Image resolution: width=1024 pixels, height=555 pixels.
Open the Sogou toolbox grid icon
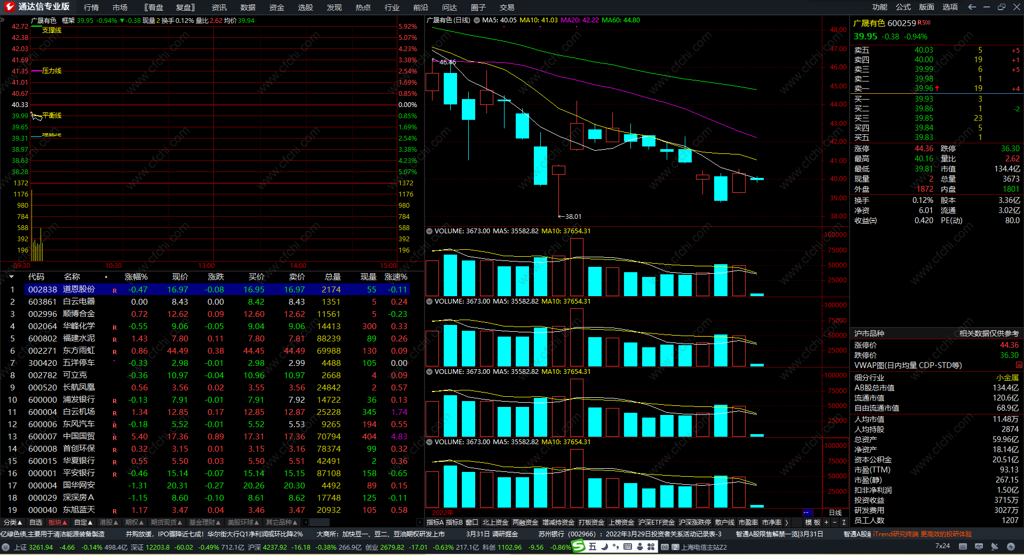[x=651, y=546]
